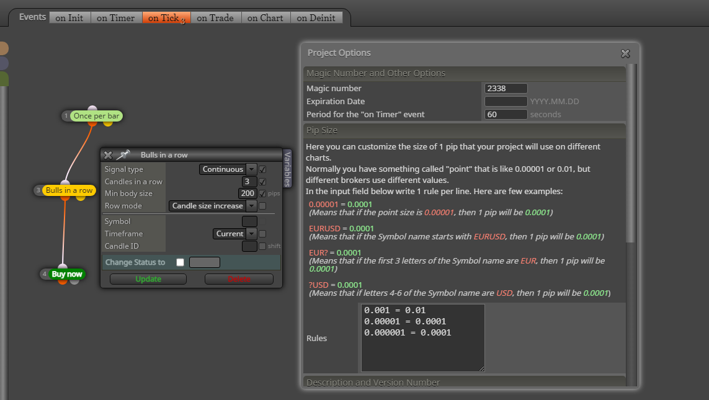Close the Project Options panel
This screenshot has width=709, height=400.
coord(625,54)
